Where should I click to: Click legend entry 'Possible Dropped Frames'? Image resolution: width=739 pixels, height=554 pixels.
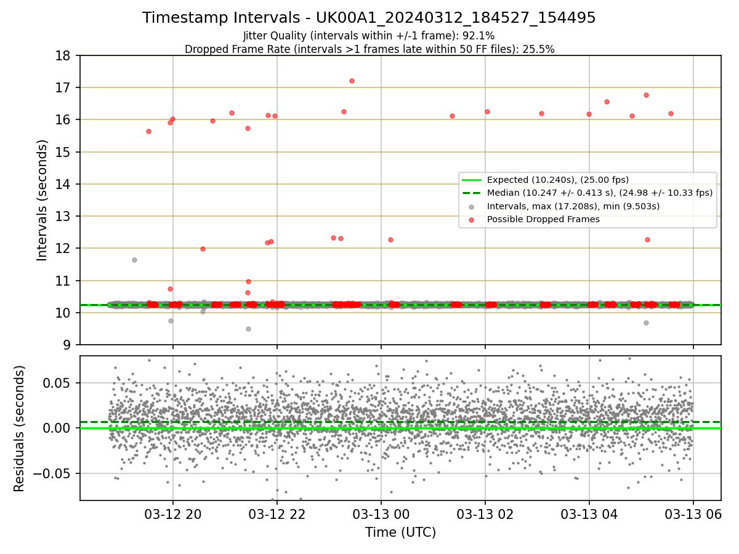(x=543, y=219)
